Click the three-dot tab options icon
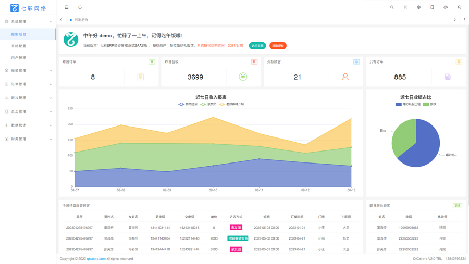Viewport: 469px width, 264px height. coord(464,20)
